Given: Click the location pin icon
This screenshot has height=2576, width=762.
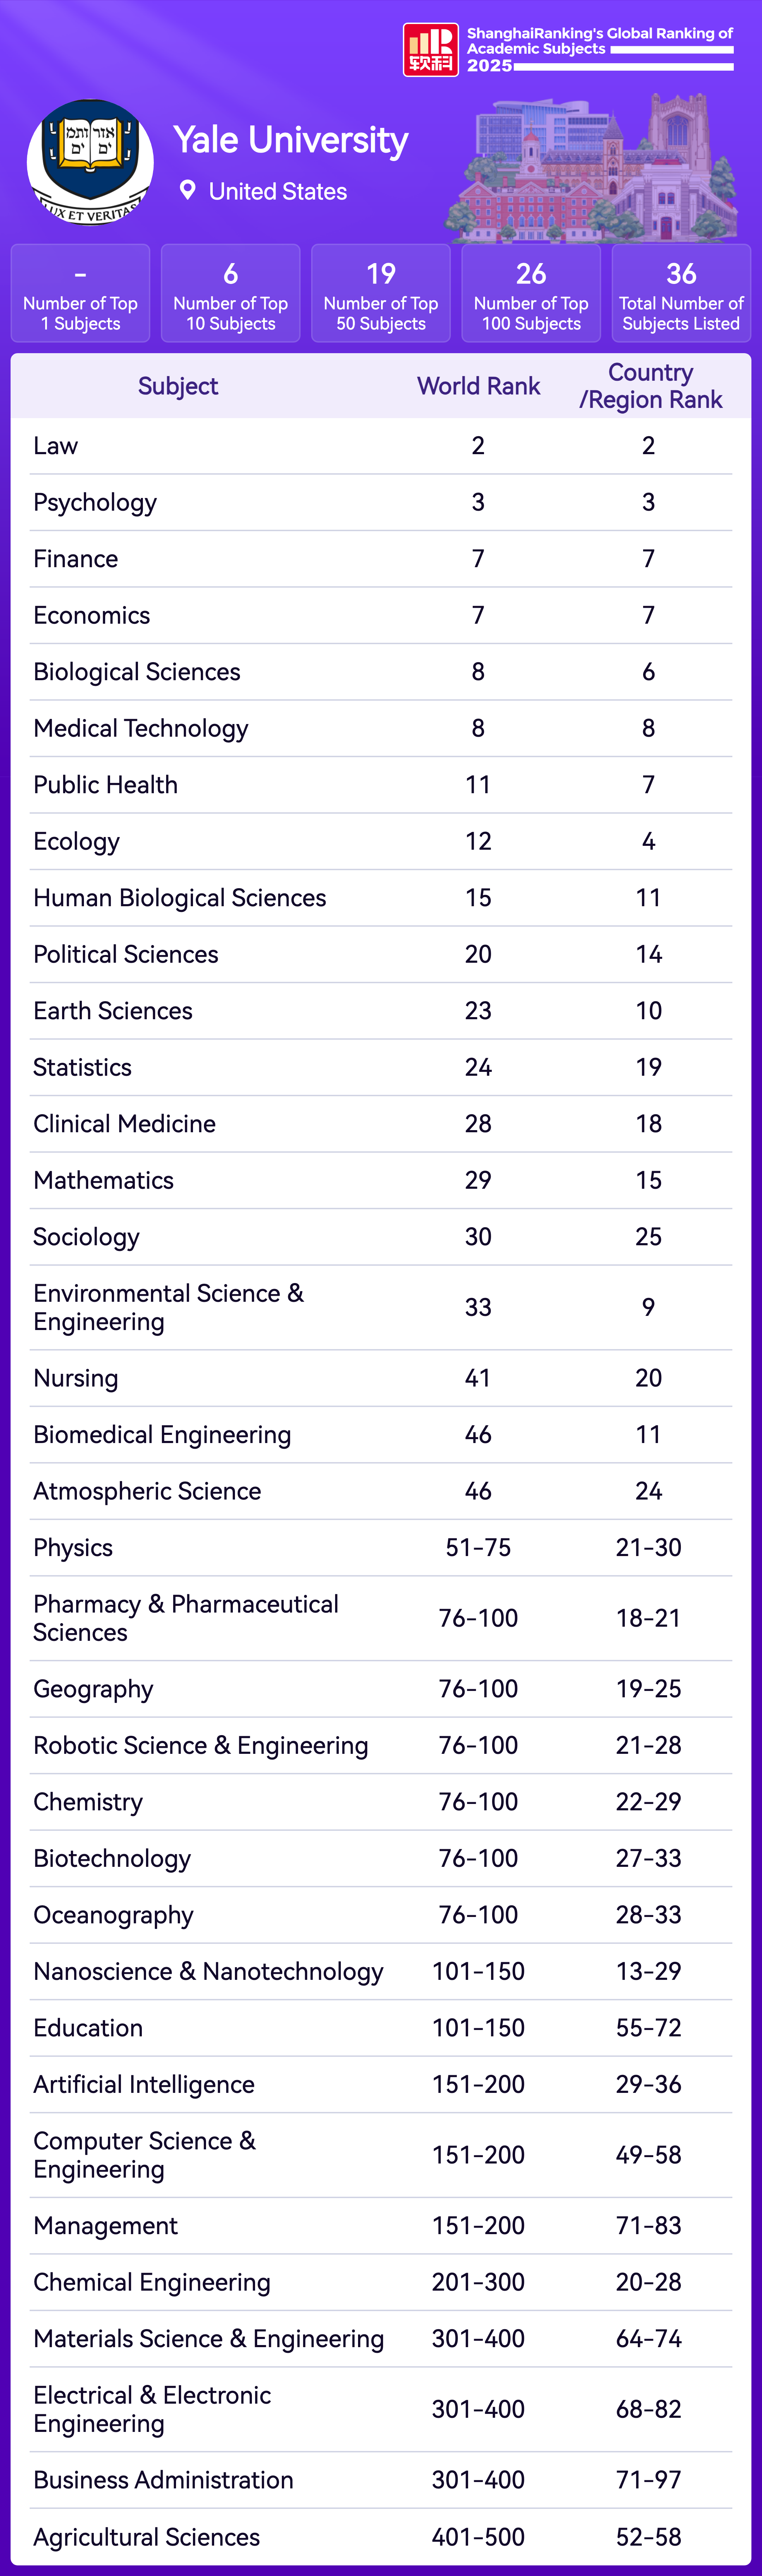Looking at the screenshot, I should point(187,190).
